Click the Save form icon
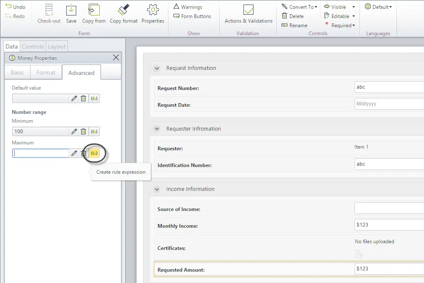The height and width of the screenshot is (283, 424). pyautogui.click(x=71, y=10)
